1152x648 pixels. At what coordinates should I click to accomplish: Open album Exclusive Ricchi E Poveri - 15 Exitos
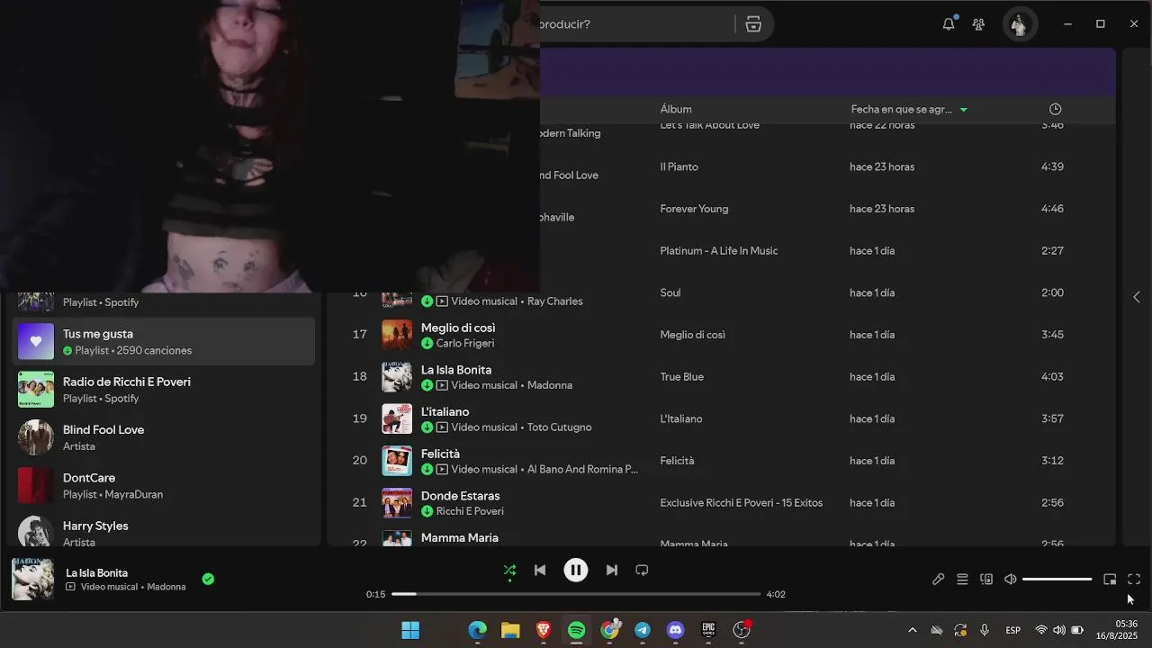point(742,503)
